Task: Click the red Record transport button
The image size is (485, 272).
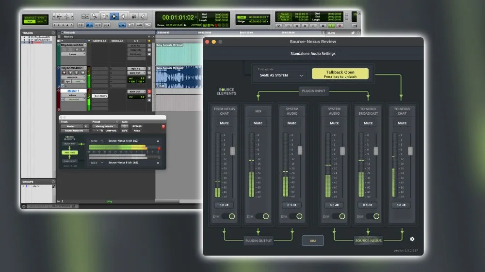Action: point(339,26)
